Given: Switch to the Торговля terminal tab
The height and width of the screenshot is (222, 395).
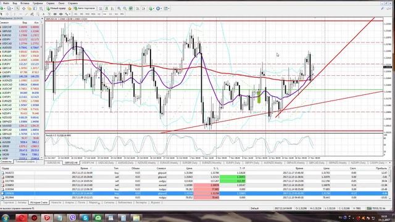Looking at the screenshot, I should click(8, 202).
